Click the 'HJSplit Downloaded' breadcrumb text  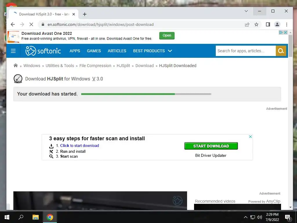178,66
